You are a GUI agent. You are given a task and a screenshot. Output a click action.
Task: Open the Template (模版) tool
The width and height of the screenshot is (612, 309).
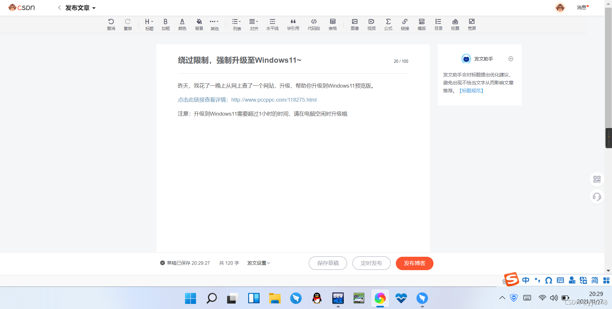click(422, 25)
